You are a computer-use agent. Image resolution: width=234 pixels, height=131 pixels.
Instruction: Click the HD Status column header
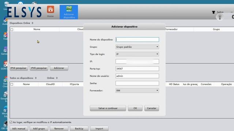coord(174,84)
